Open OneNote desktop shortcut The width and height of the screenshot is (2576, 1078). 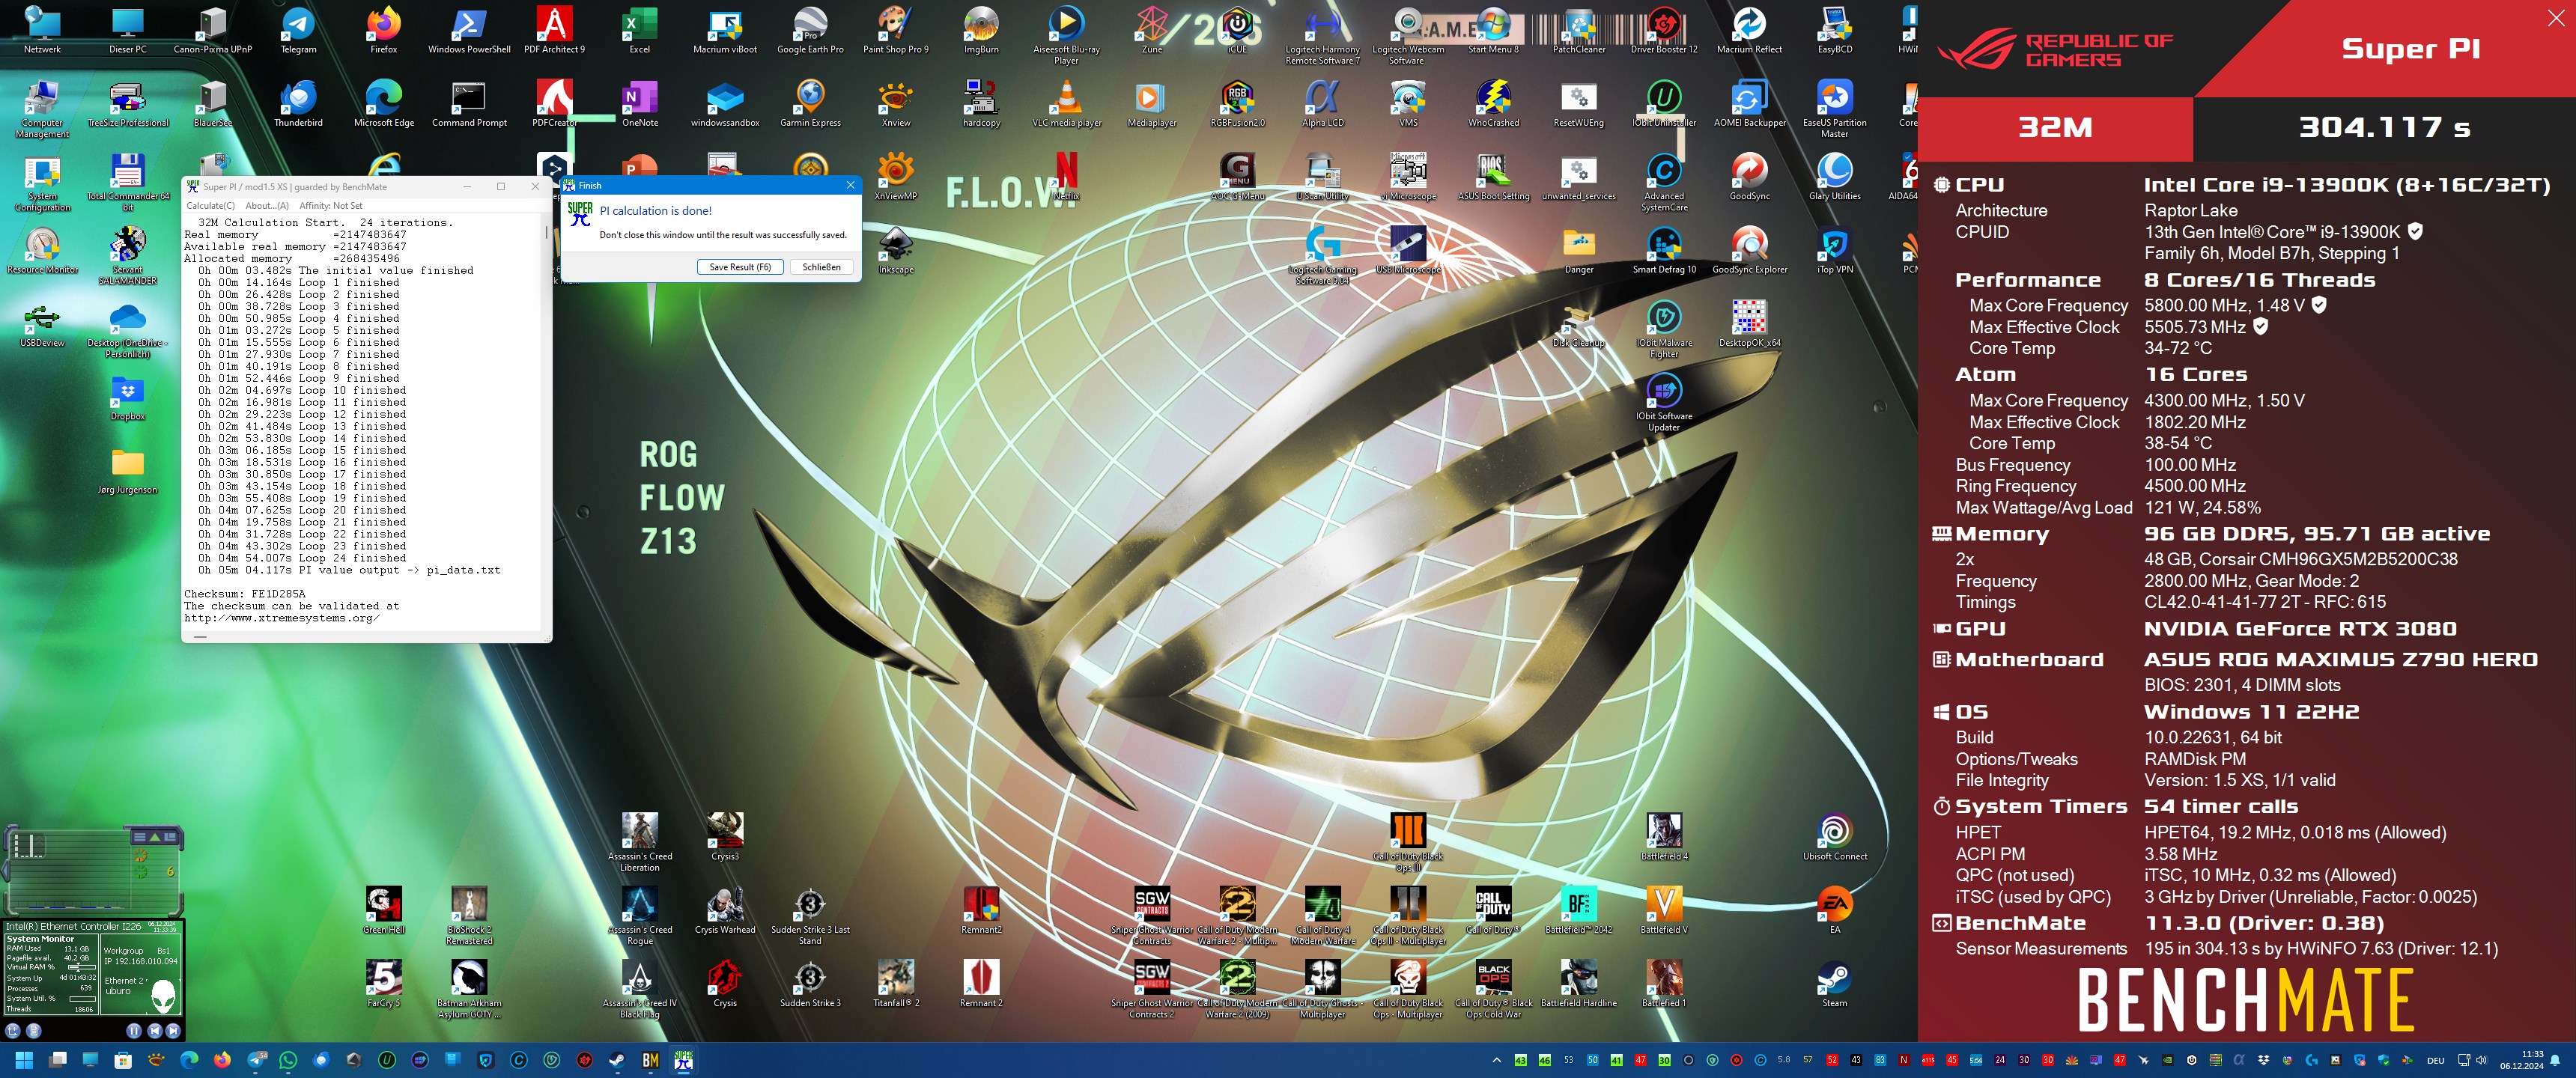[x=640, y=104]
